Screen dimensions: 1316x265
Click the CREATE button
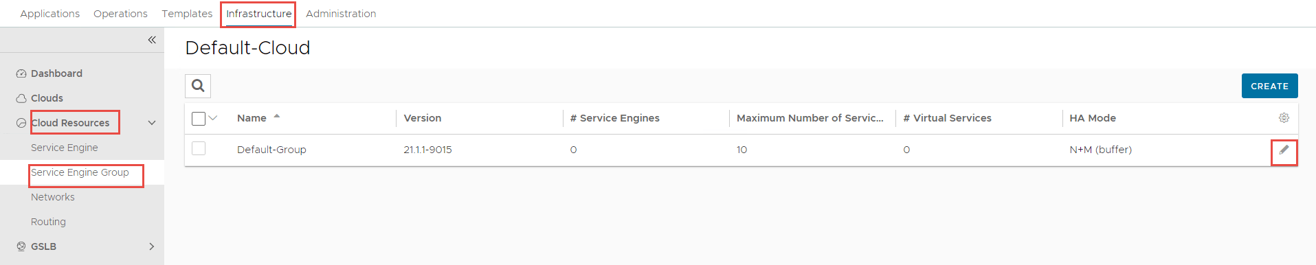point(1269,86)
